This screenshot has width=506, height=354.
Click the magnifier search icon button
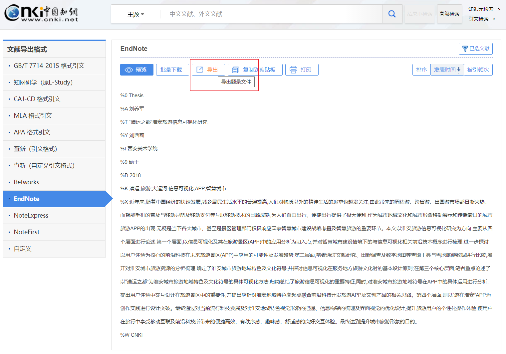392,14
